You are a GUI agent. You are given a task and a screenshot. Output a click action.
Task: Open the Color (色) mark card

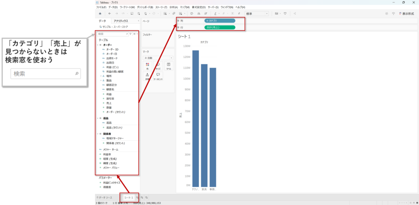pyautogui.click(x=147, y=66)
